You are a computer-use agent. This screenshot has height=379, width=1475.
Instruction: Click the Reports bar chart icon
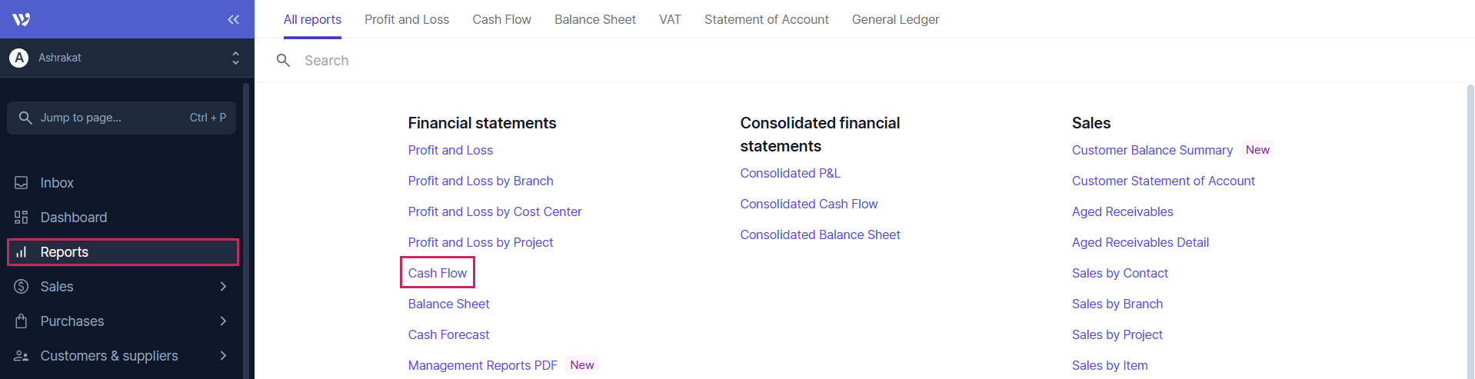[x=22, y=252]
